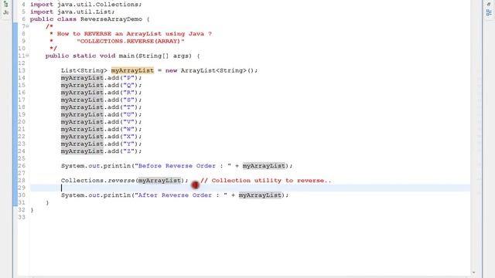This screenshot has width=495, height=278.
Task: Click the add("X") statement
Action: click(x=101, y=137)
